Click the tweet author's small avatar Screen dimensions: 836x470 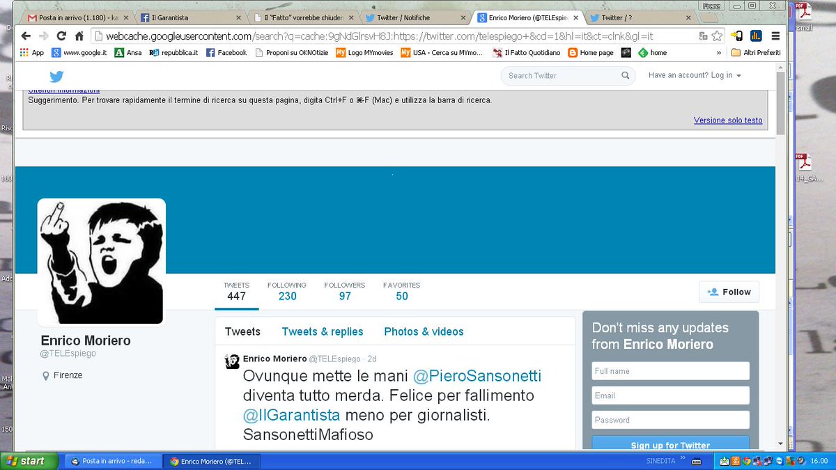point(232,361)
